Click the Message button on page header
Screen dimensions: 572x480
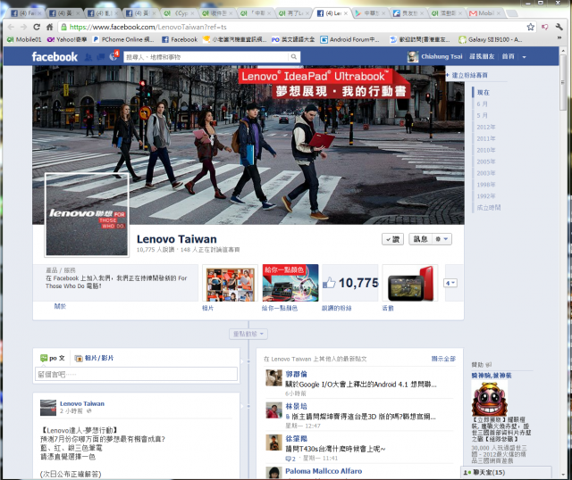pos(420,239)
